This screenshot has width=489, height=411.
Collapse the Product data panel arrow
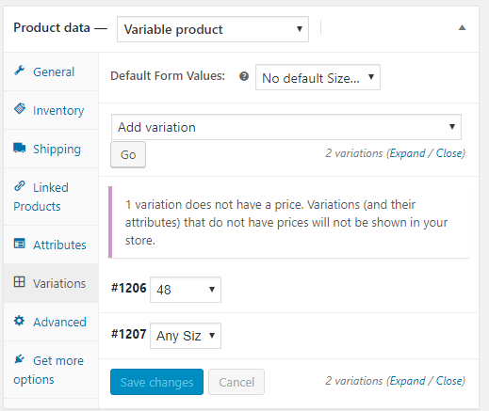(x=462, y=27)
